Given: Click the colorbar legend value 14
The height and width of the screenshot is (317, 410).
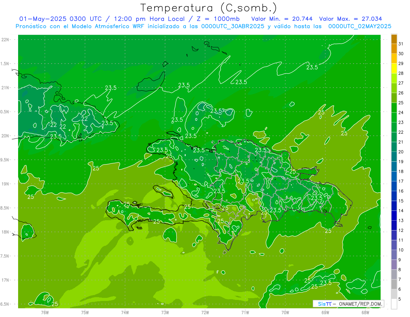Looking at the screenshot, I should (401, 211).
